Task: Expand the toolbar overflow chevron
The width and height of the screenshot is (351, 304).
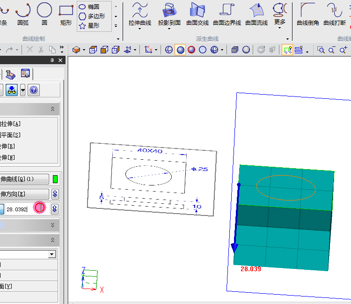Action: [62, 49]
